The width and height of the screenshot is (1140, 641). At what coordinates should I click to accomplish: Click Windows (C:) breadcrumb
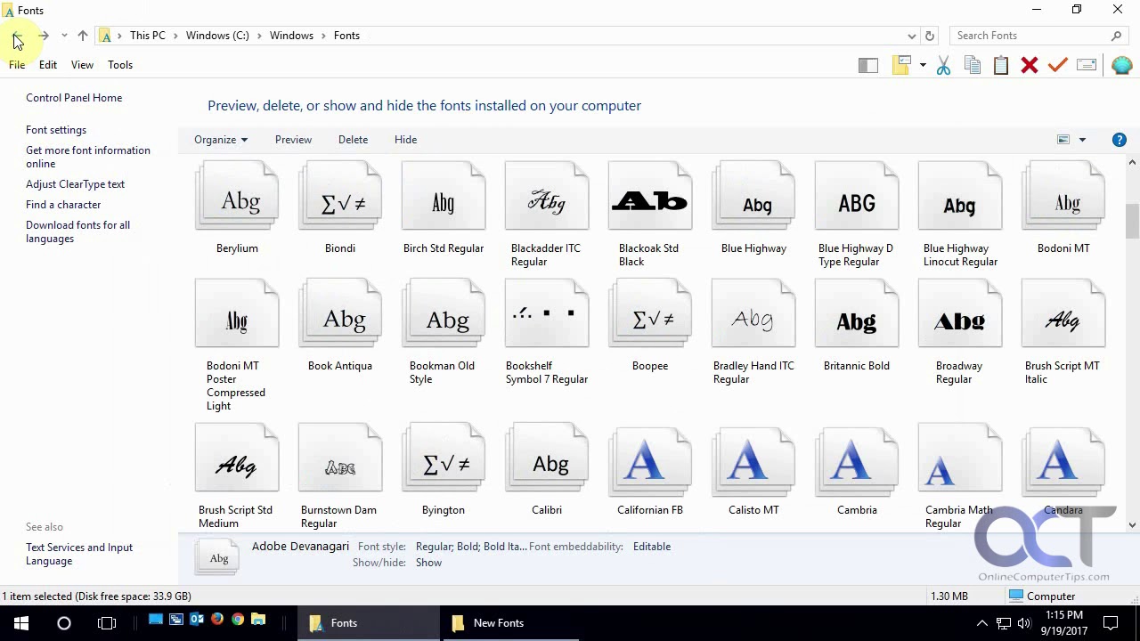pyautogui.click(x=217, y=36)
